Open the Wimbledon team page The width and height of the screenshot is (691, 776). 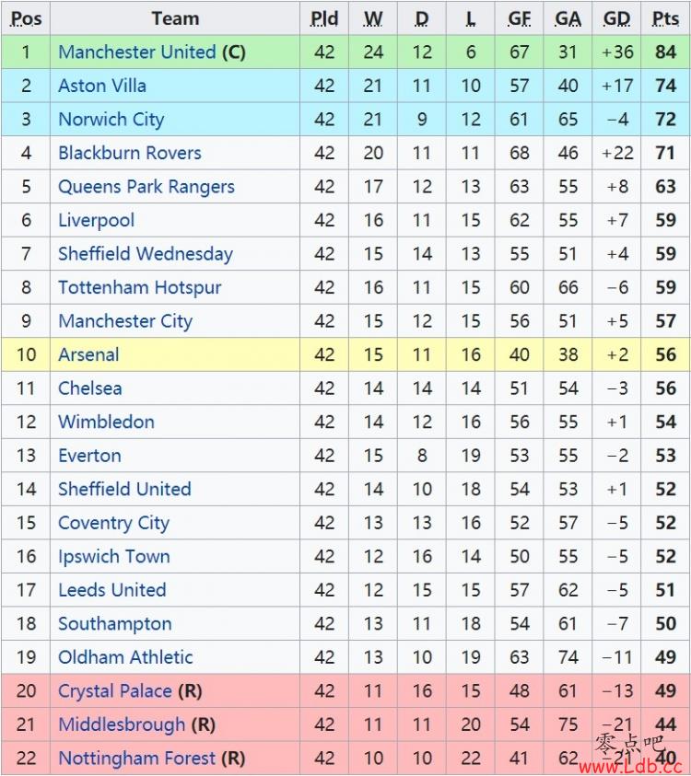pos(107,423)
